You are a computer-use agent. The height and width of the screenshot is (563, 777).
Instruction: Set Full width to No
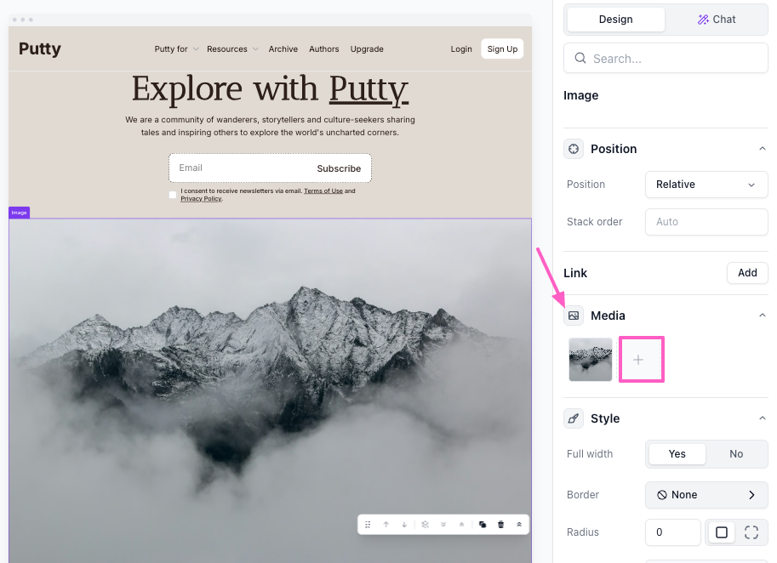(x=736, y=454)
